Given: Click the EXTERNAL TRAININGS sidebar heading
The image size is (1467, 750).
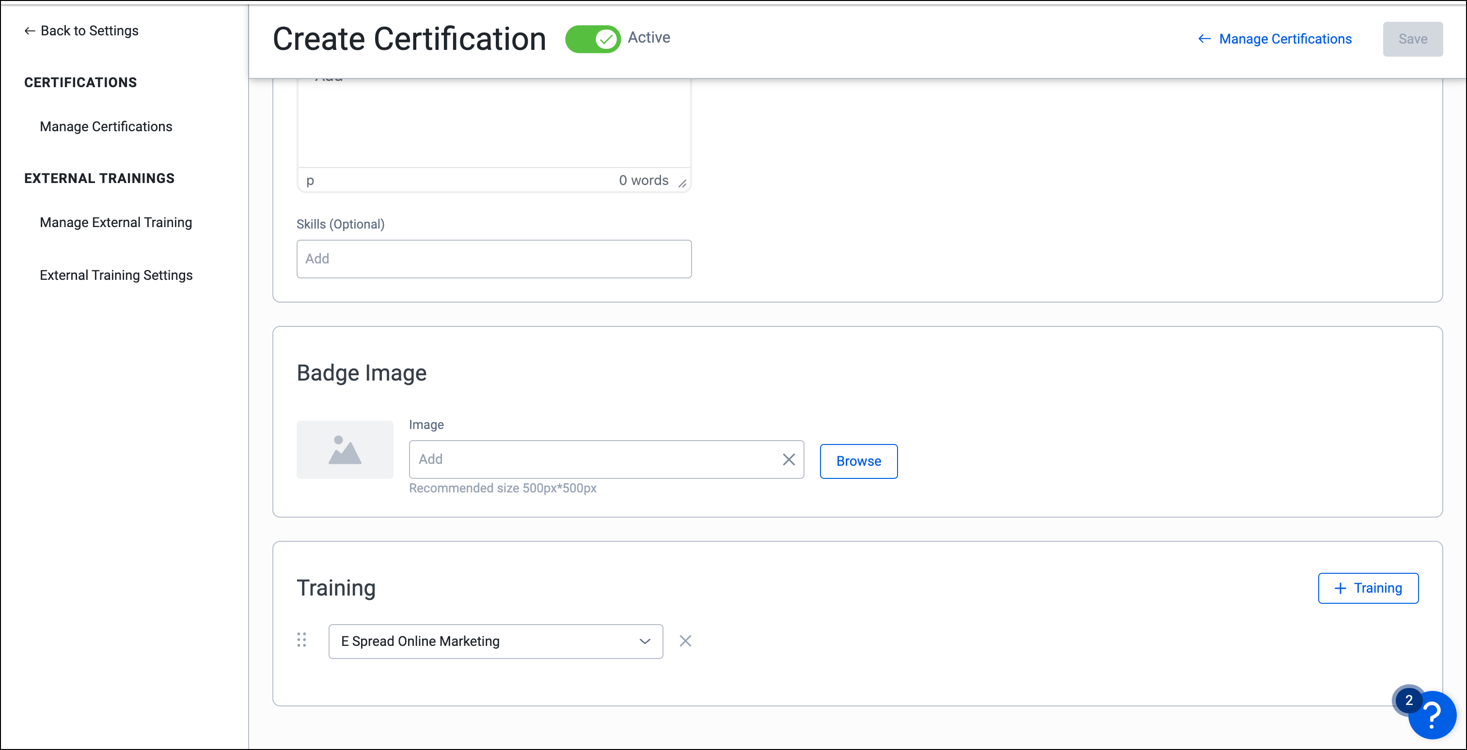Looking at the screenshot, I should click(99, 179).
